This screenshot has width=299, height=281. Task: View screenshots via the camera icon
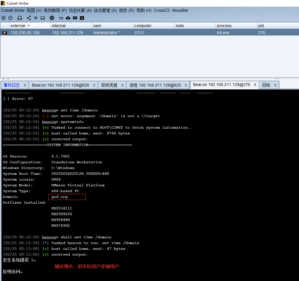82,18
